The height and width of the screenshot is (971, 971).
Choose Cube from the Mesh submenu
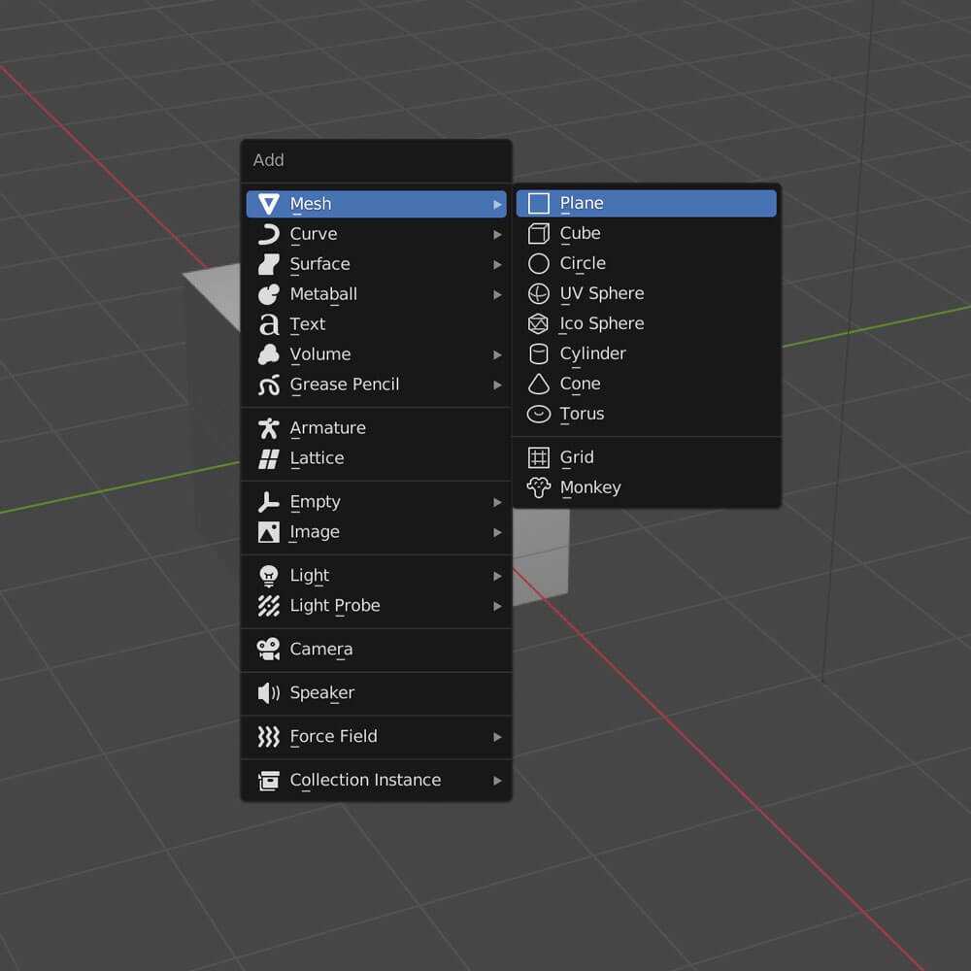point(581,233)
